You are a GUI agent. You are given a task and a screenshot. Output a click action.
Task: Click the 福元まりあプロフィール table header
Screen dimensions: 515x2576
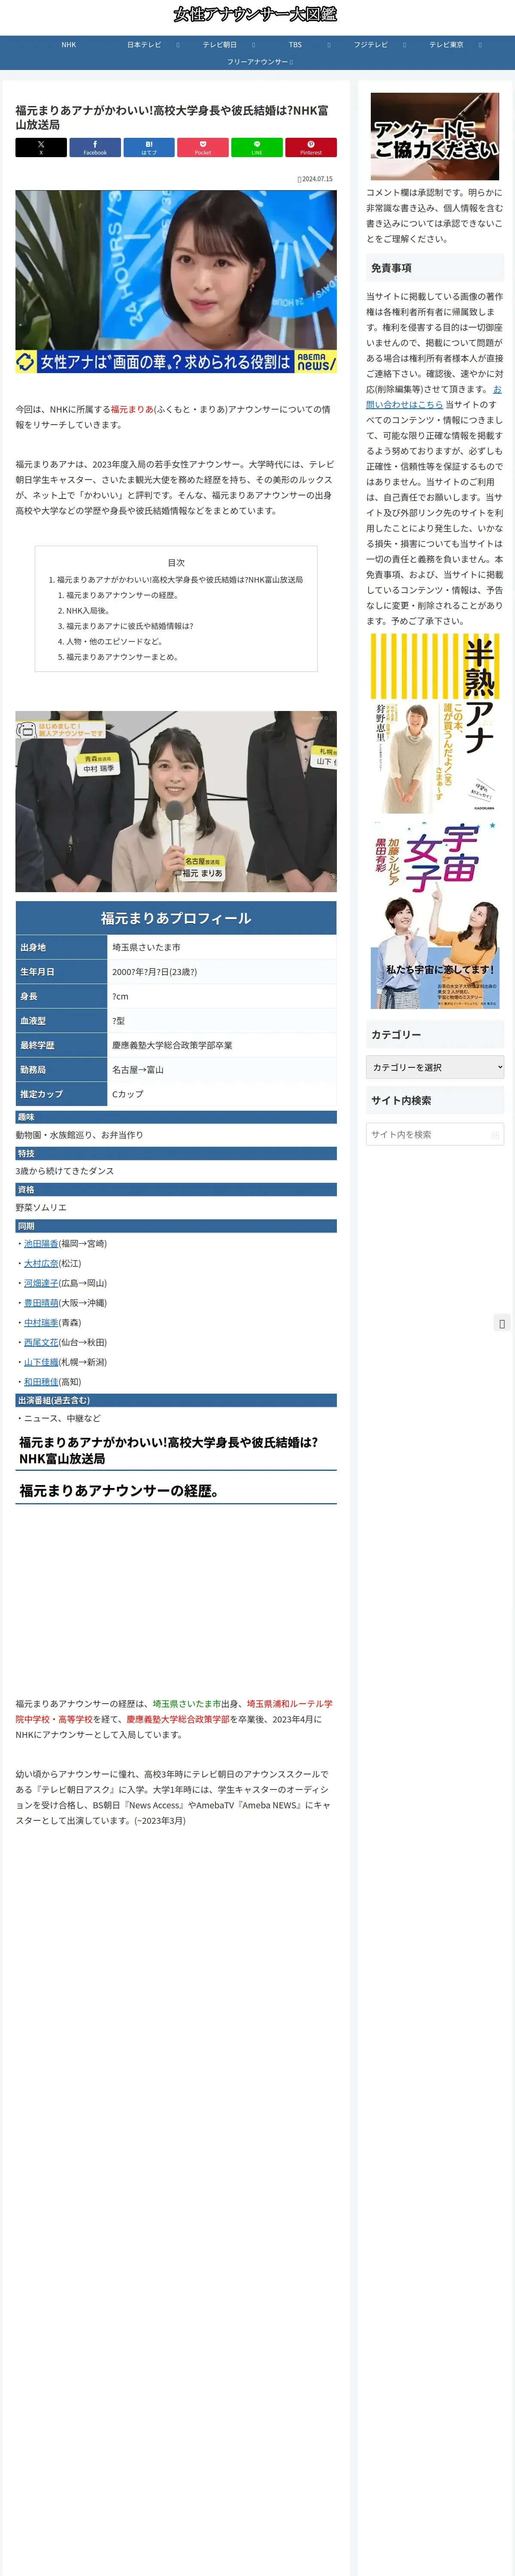pyautogui.click(x=176, y=918)
